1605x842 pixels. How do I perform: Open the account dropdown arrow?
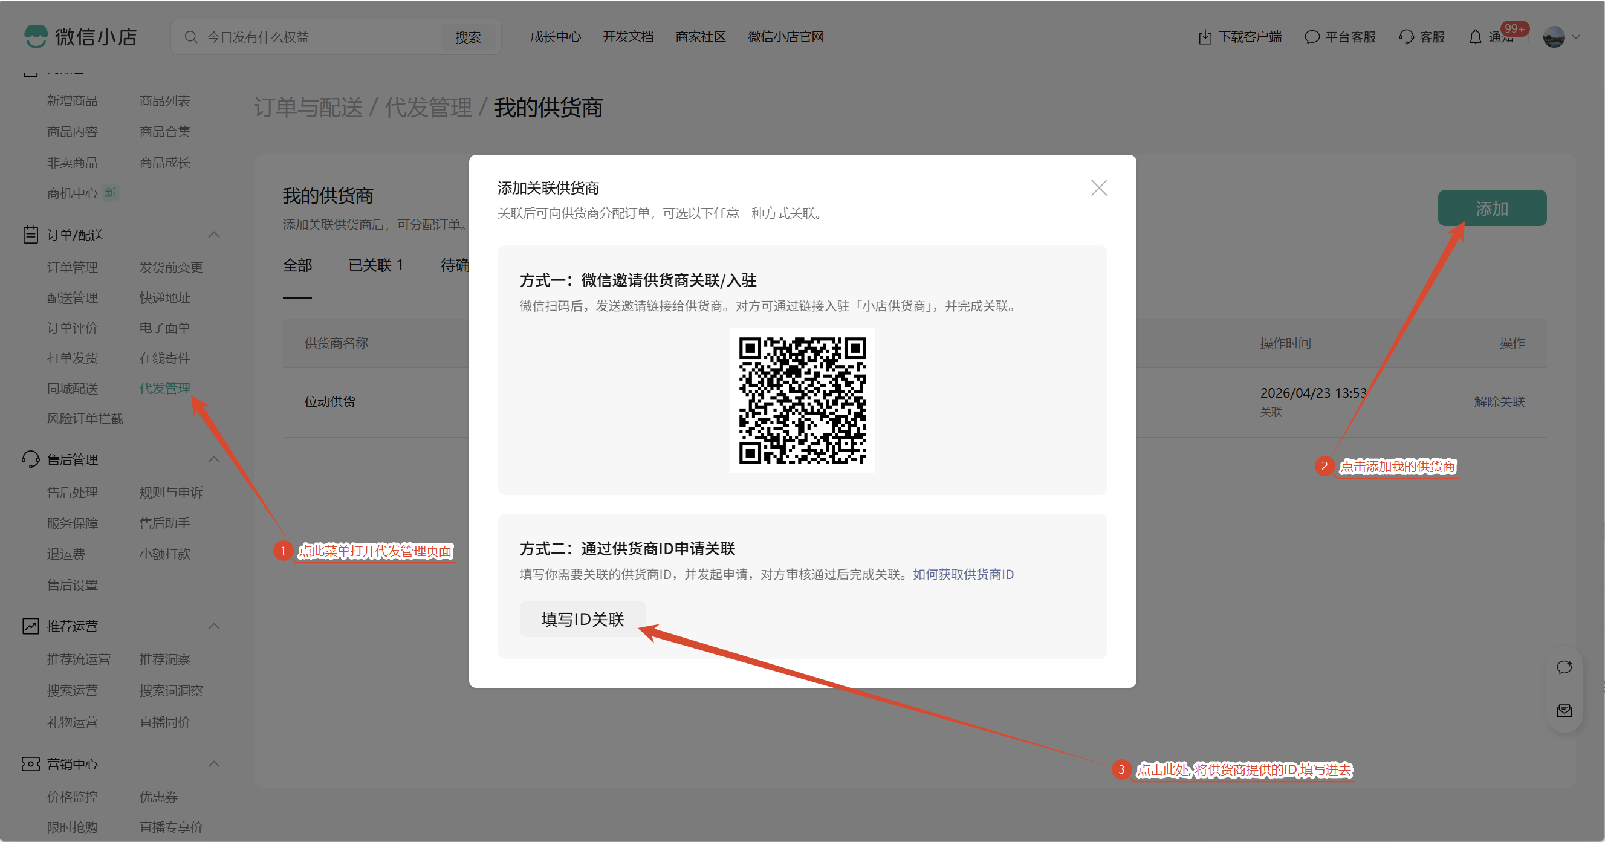(1576, 37)
